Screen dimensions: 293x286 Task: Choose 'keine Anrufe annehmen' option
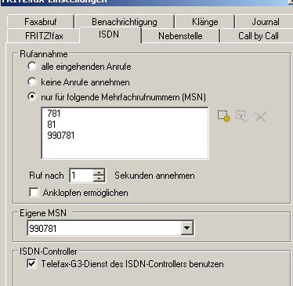tap(32, 81)
